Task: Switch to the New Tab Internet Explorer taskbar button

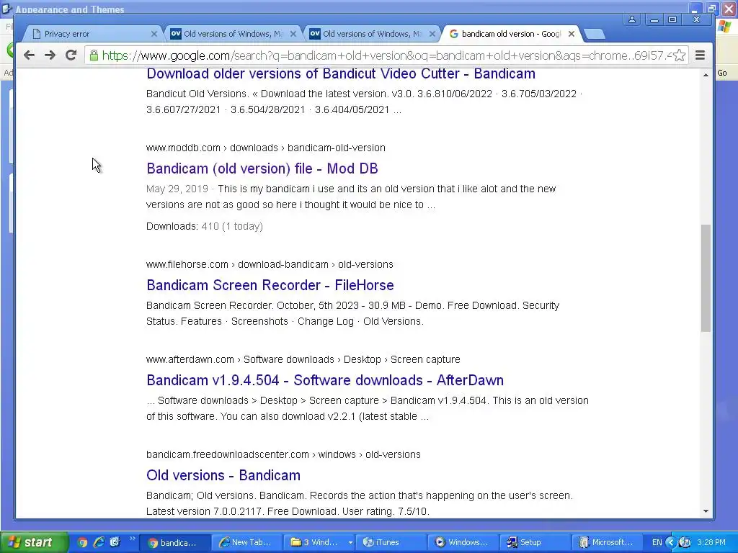Action: click(x=247, y=542)
